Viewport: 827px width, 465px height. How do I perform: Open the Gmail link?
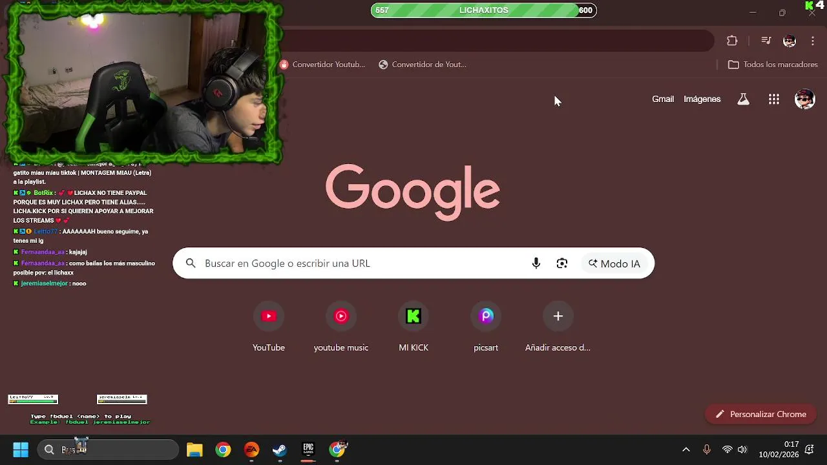coord(663,99)
